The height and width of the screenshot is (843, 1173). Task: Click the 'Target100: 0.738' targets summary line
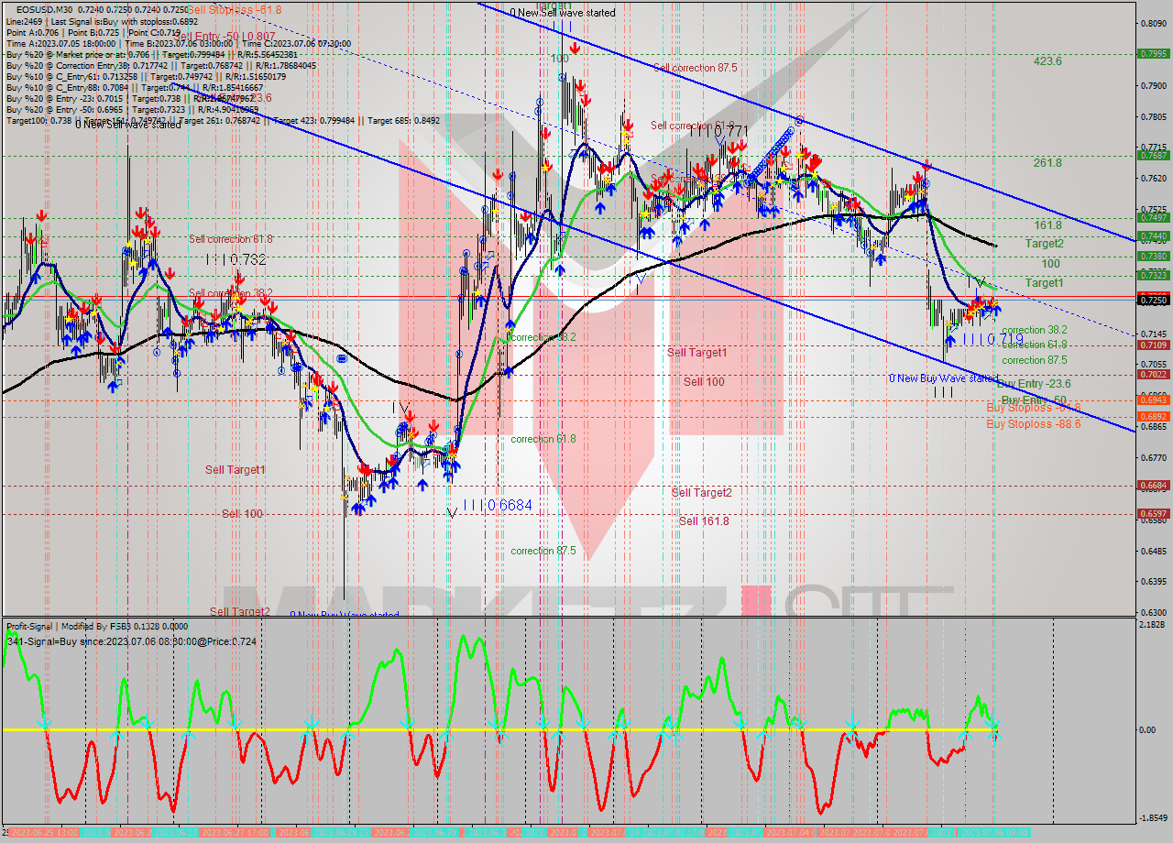coord(223,120)
